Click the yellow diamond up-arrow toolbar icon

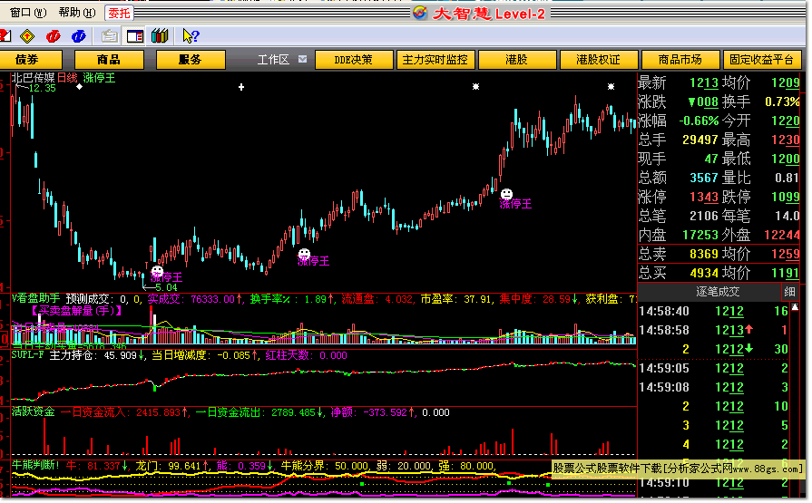pyautogui.click(x=27, y=36)
